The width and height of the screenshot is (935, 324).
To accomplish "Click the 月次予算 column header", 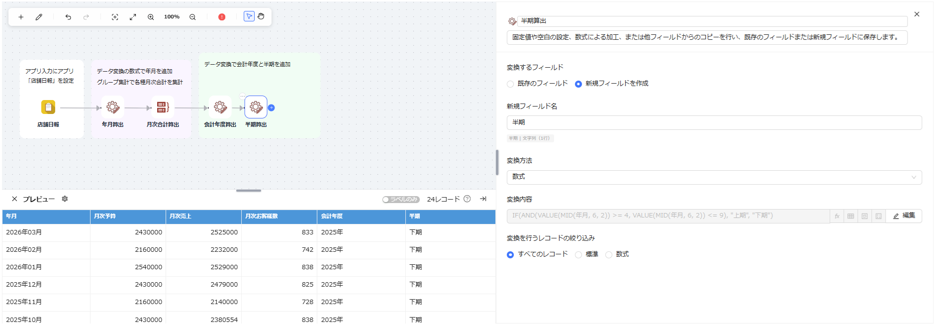I will [x=128, y=216].
